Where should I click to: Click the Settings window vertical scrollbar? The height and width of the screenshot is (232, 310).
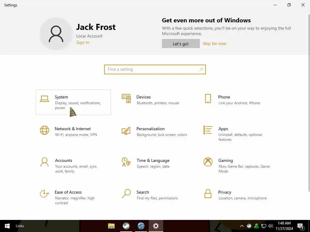[309, 103]
